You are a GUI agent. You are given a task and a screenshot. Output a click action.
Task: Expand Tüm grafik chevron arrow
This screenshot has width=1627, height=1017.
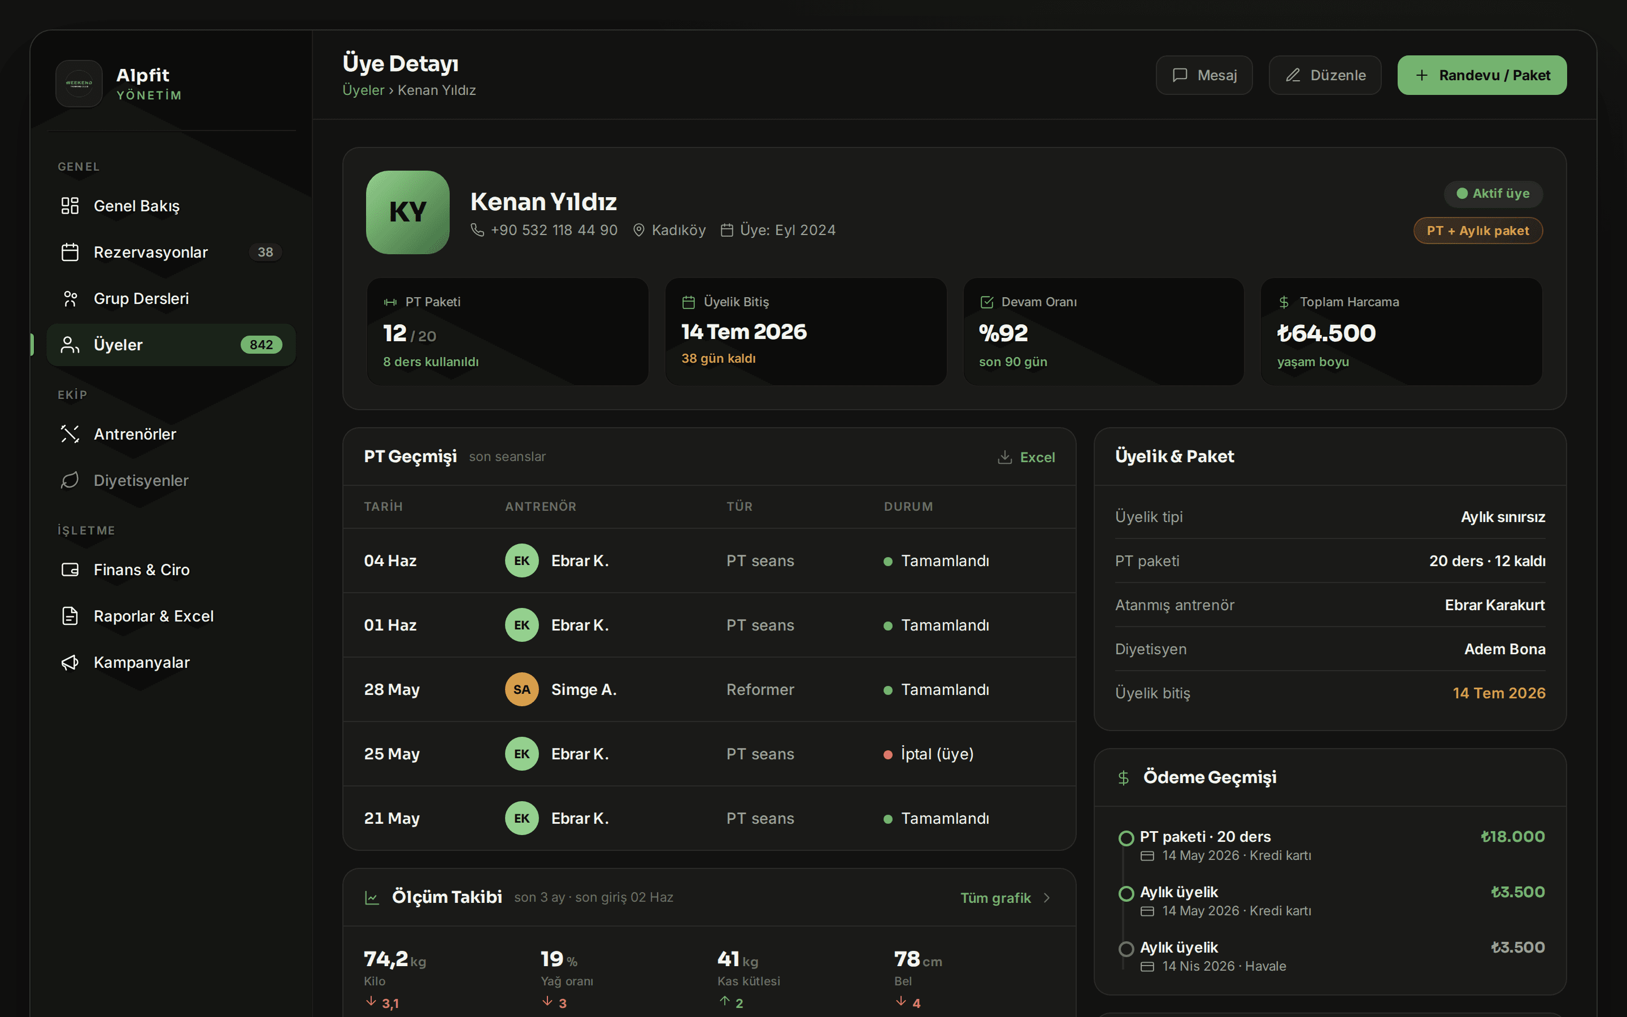point(1047,898)
